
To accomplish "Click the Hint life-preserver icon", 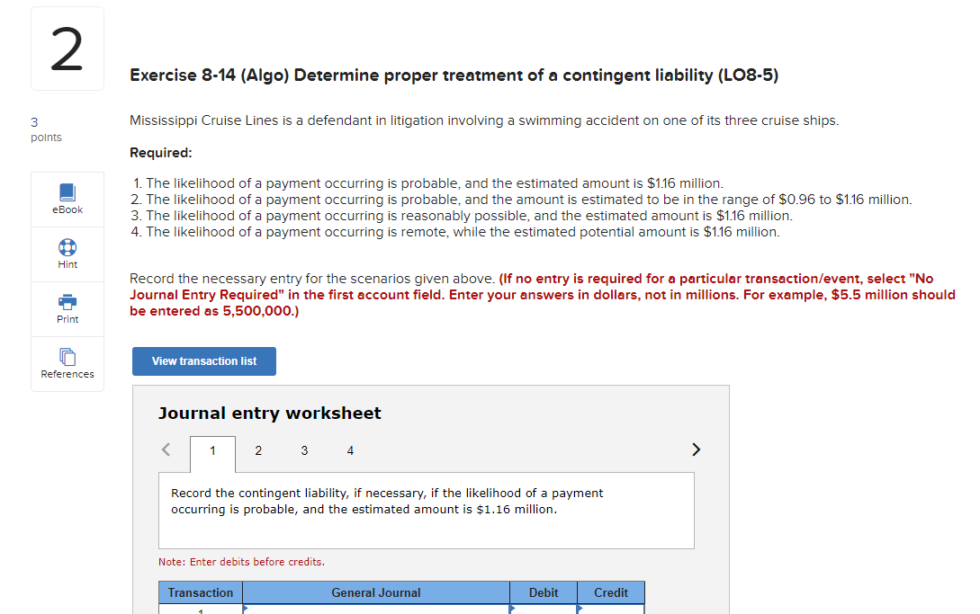I will (67, 246).
